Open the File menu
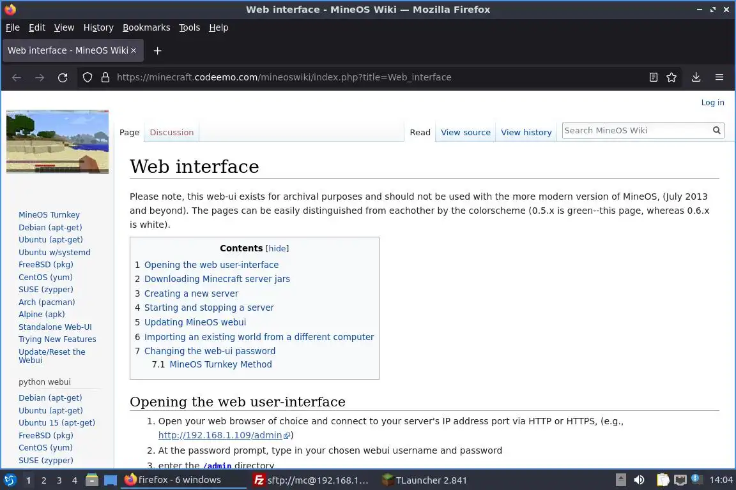 pos(13,27)
